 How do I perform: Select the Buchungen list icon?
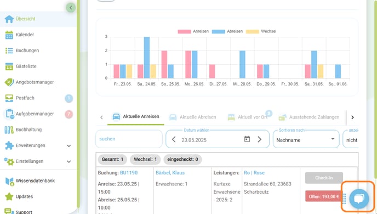coord(9,50)
